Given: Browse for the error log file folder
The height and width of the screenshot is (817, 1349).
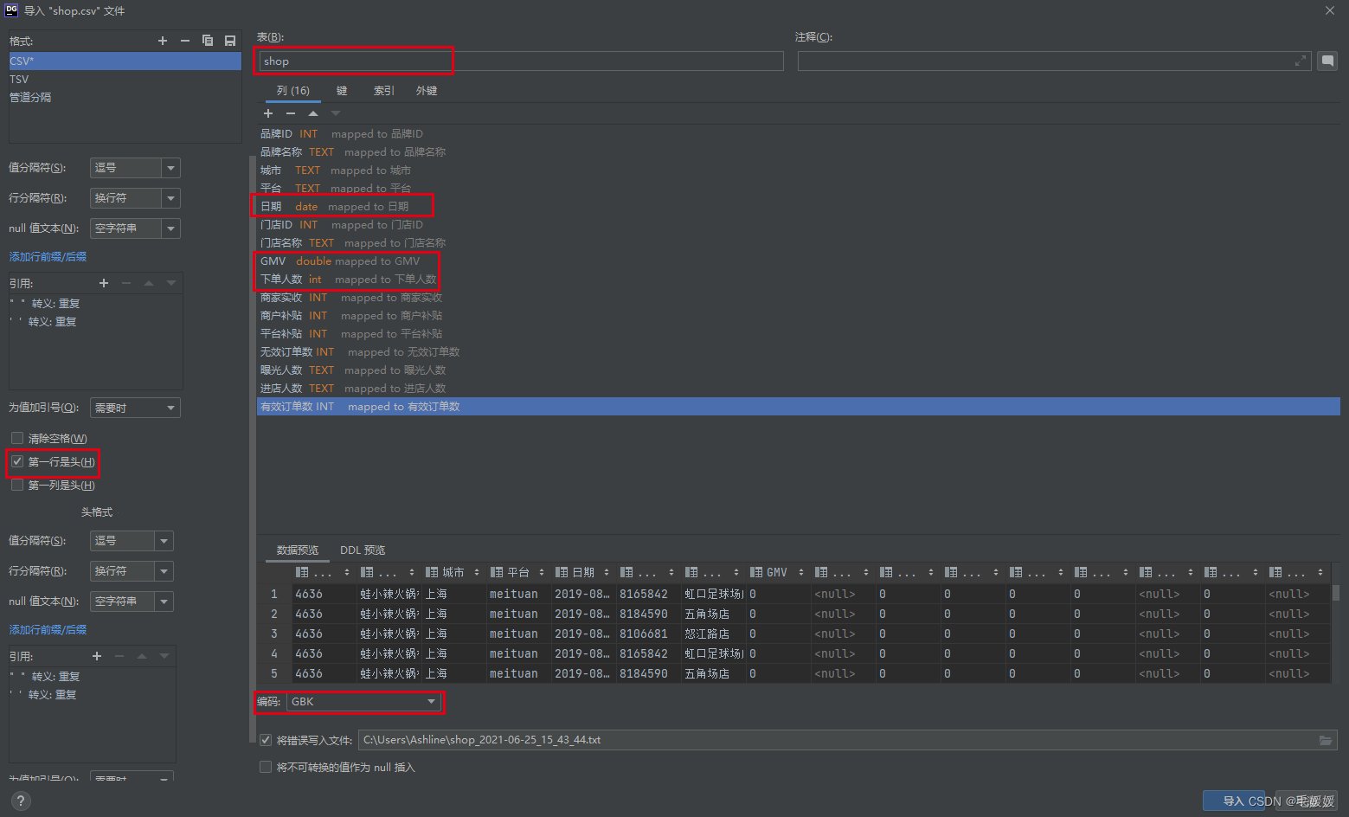Looking at the screenshot, I should 1326,740.
